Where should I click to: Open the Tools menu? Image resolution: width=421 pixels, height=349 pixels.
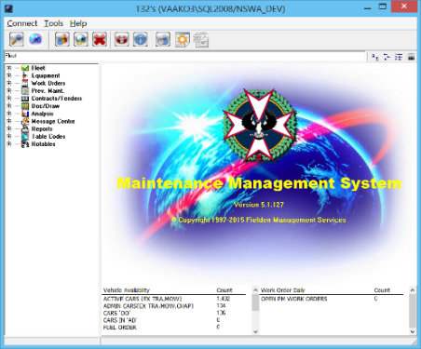(x=53, y=23)
